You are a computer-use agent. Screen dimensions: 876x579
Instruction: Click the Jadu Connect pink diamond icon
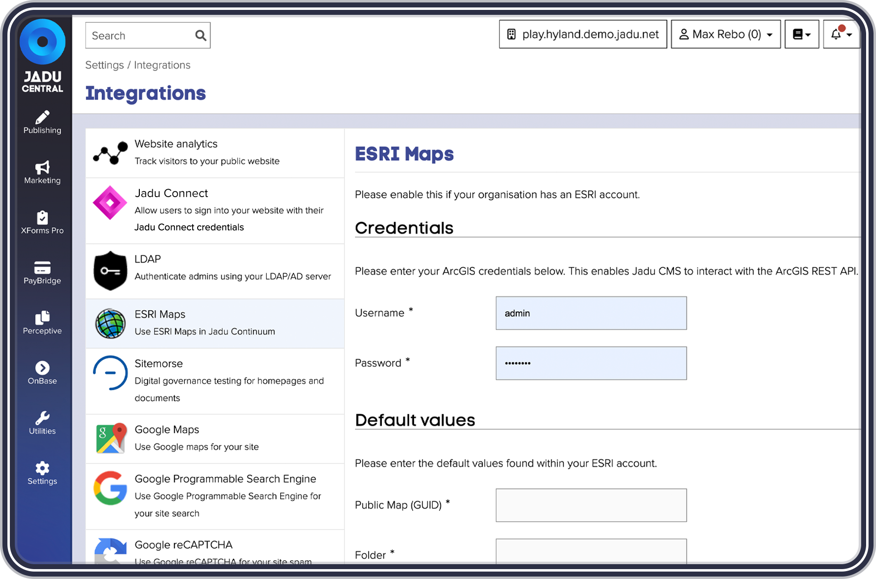(x=110, y=203)
